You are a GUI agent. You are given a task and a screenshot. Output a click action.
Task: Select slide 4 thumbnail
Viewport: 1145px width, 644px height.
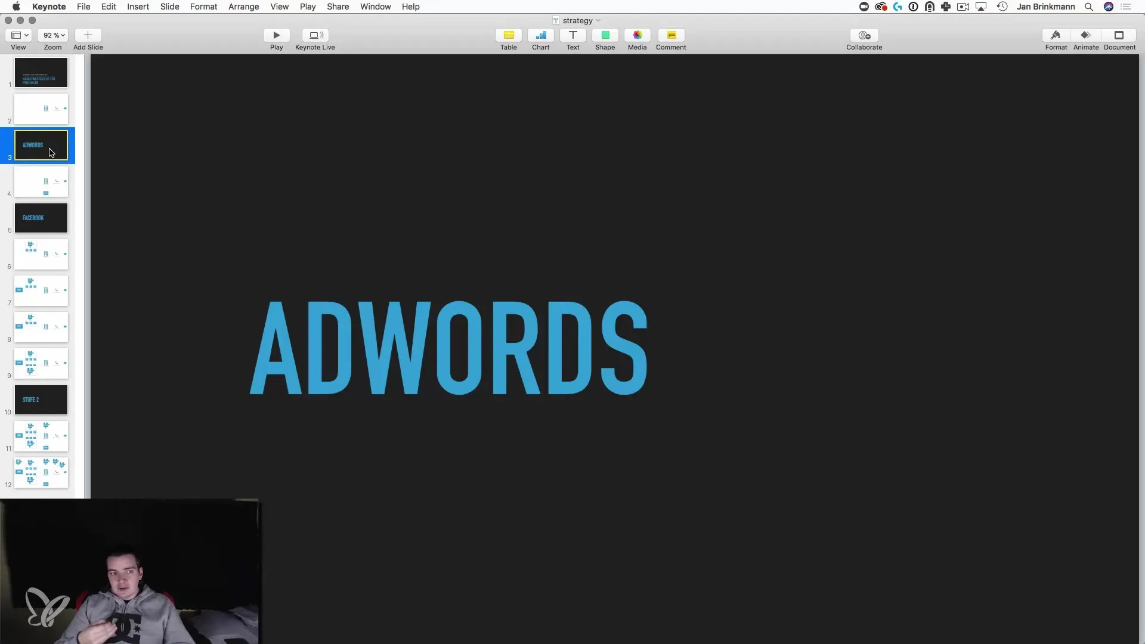pyautogui.click(x=41, y=182)
